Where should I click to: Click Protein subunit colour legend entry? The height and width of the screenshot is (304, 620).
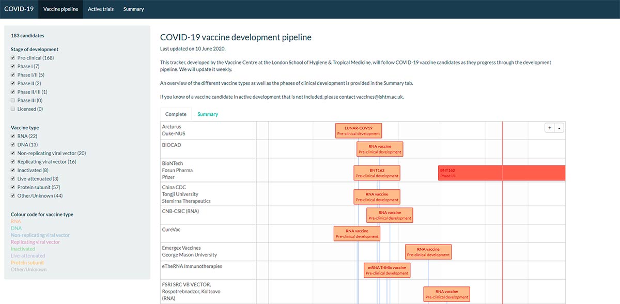(x=28, y=263)
